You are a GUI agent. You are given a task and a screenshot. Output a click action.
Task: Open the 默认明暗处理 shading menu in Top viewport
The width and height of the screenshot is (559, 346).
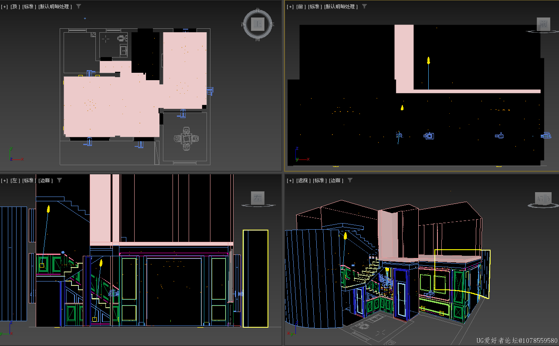pyautogui.click(x=55, y=7)
